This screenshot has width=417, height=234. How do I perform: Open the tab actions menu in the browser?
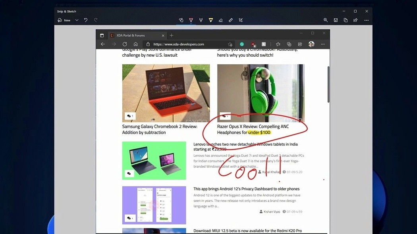(102, 35)
